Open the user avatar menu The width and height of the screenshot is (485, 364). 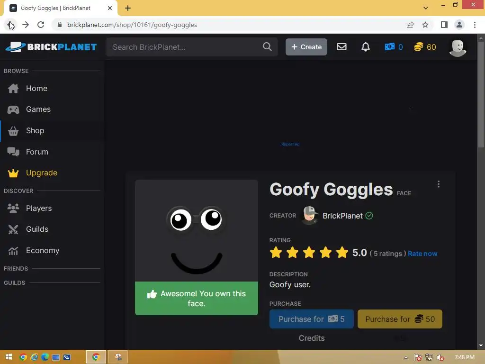[458, 48]
